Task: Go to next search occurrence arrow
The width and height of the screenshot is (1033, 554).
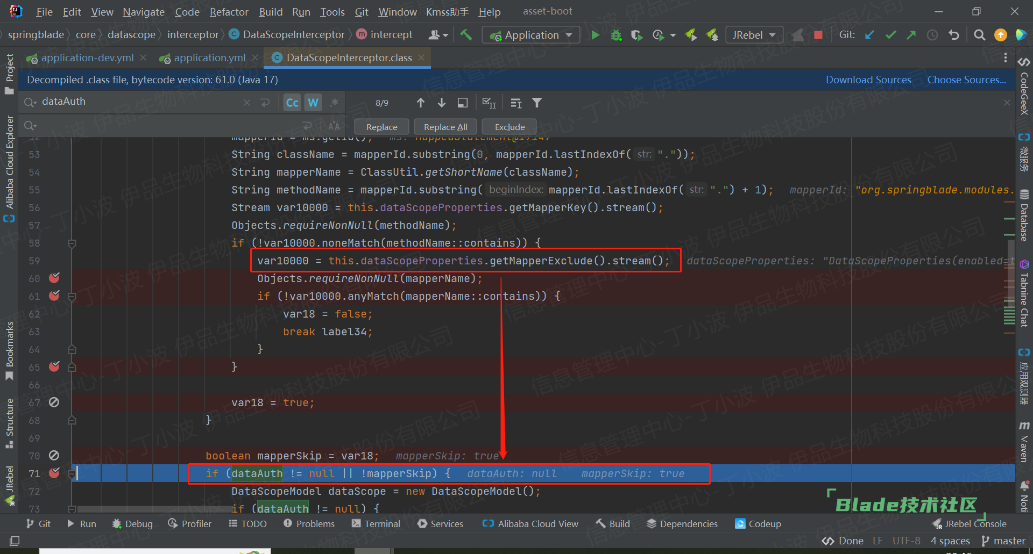Action: click(441, 103)
